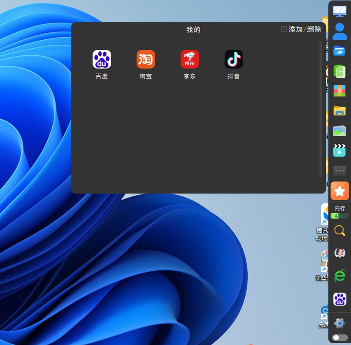Open the green document T icon
This screenshot has width=351, height=345.
(340, 71)
